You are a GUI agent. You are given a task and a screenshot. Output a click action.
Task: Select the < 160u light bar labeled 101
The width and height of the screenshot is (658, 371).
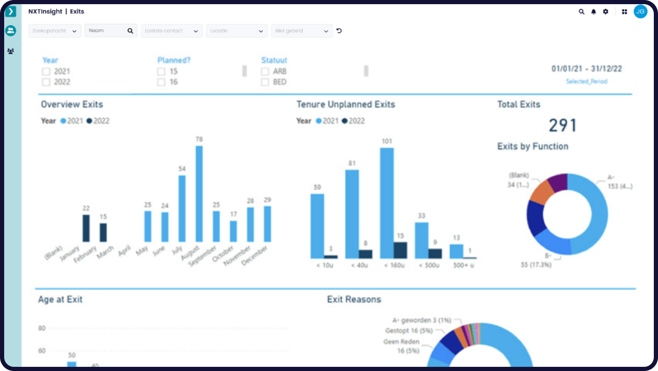pyautogui.click(x=387, y=203)
